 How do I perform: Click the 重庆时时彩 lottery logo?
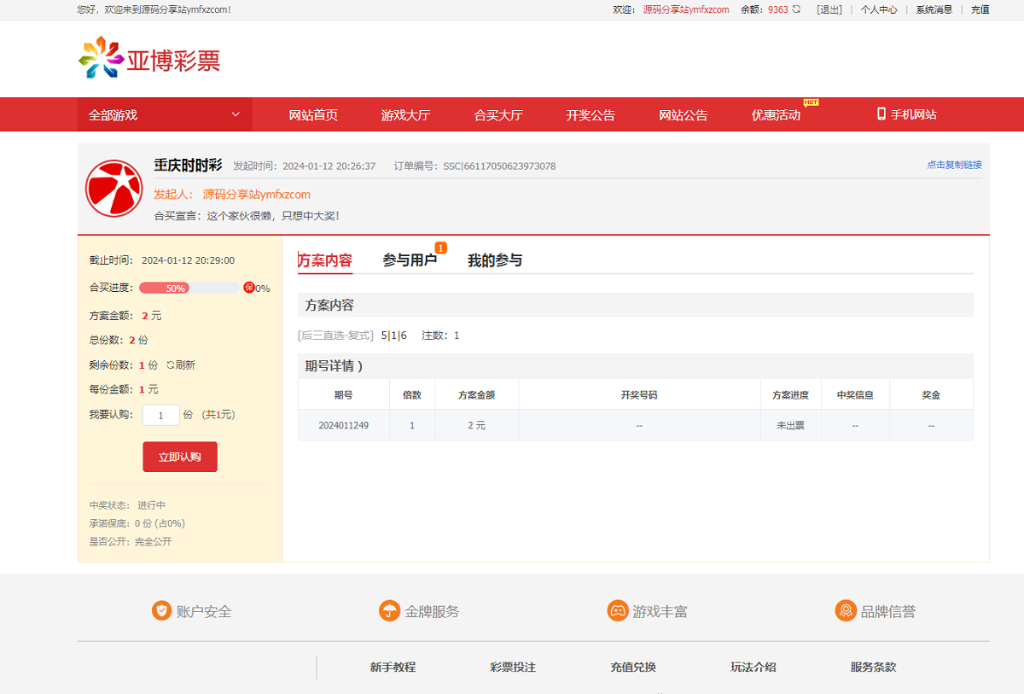113,188
